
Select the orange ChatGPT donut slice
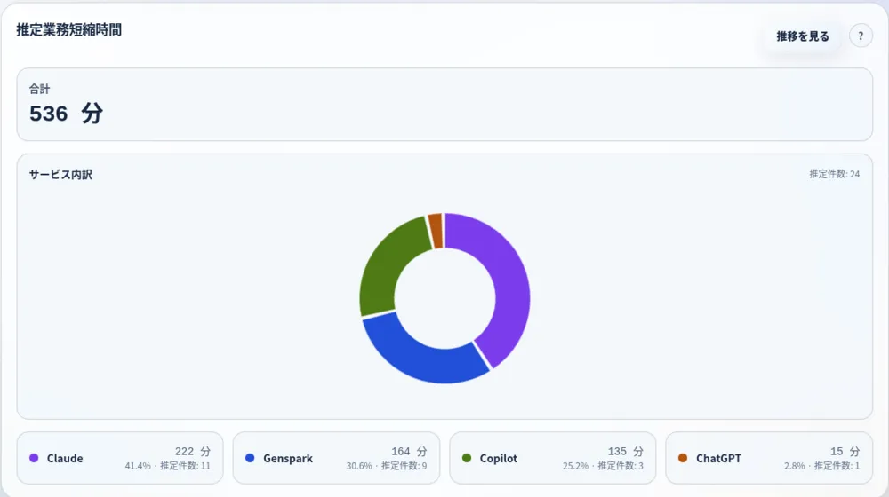coord(436,231)
